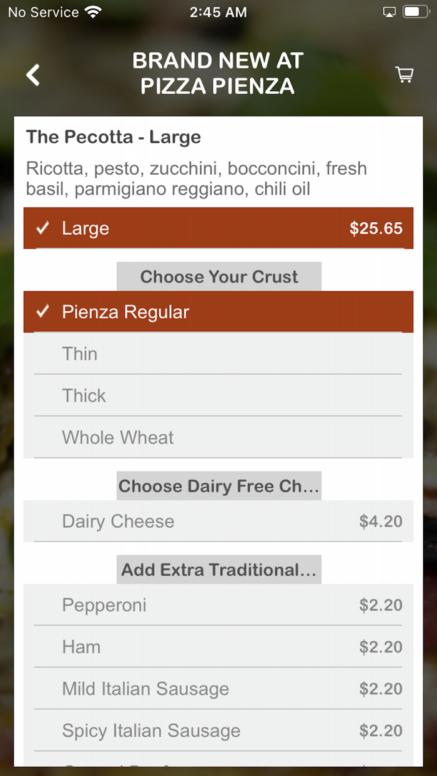Viewport: 437px width, 776px height.
Task: Select the Thick crust option
Action: (x=219, y=395)
